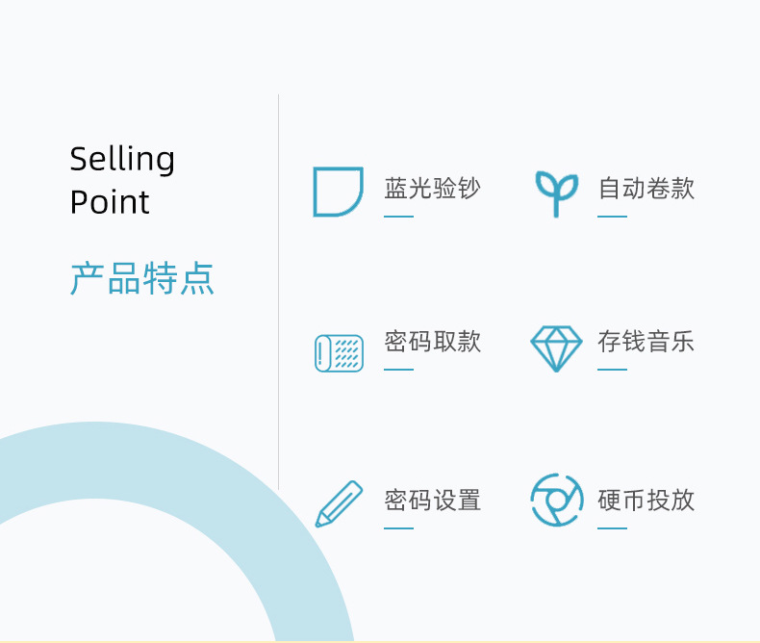760x643 pixels.
Task: Click the sprout icon beside 自动卷款
Action: (556, 193)
